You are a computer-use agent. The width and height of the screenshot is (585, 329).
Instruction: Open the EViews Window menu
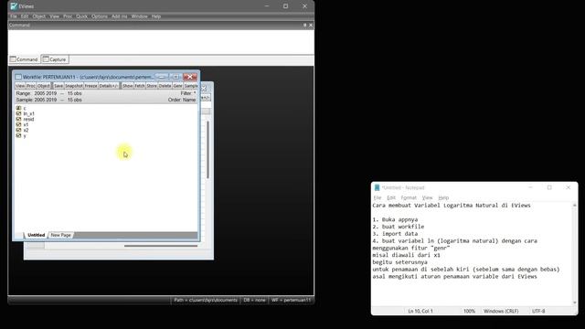pyautogui.click(x=139, y=16)
